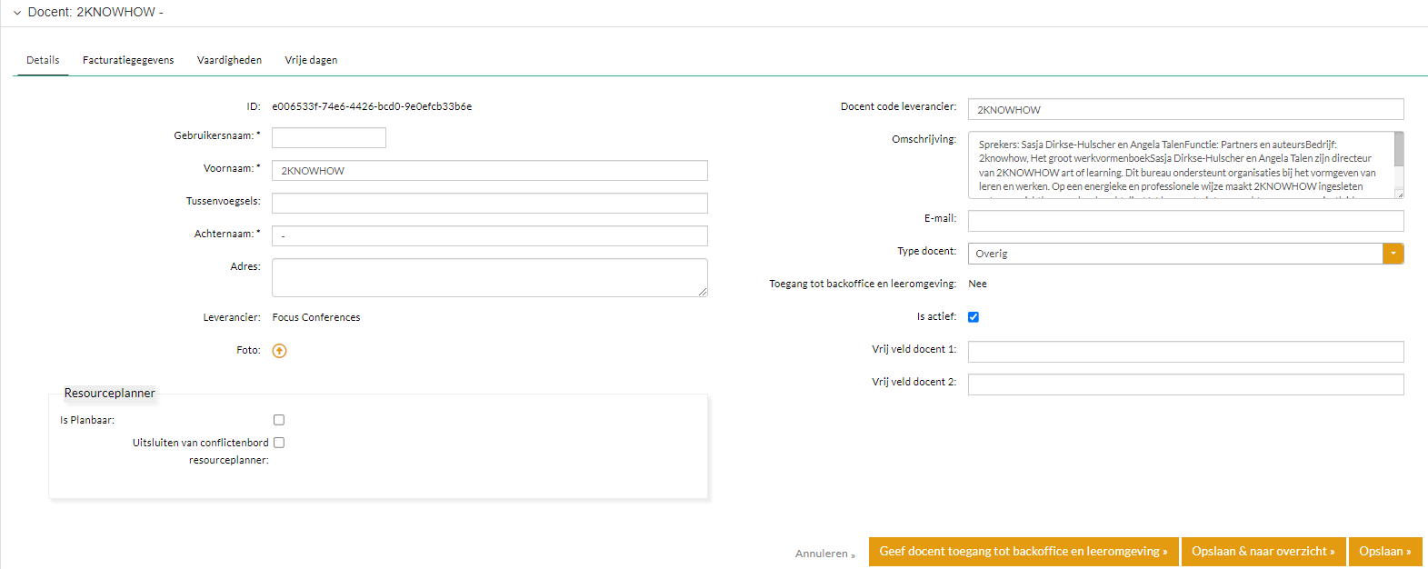Image resolution: width=1428 pixels, height=569 pixels.
Task: Click the Omschrijving textarea scrollbar
Action: [x=1398, y=150]
